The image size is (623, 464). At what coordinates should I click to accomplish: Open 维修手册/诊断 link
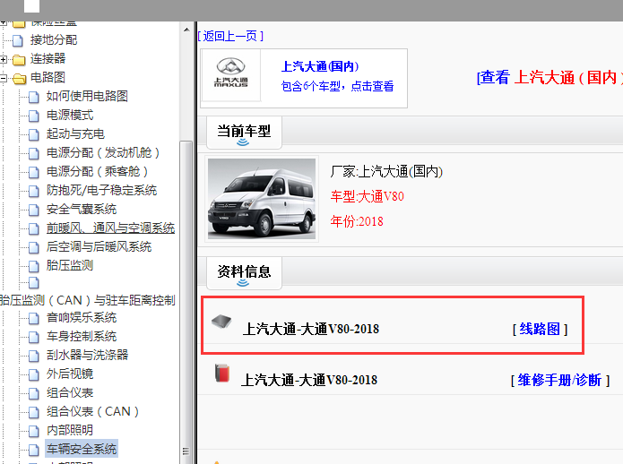pyautogui.click(x=560, y=381)
